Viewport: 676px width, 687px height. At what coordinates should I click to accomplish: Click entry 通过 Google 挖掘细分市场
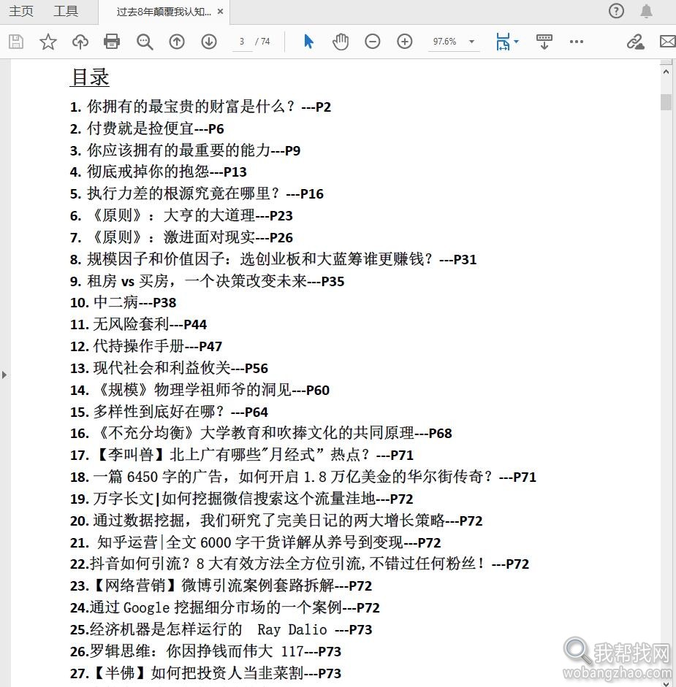(225, 607)
